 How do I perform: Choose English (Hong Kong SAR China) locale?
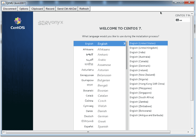[148, 84]
